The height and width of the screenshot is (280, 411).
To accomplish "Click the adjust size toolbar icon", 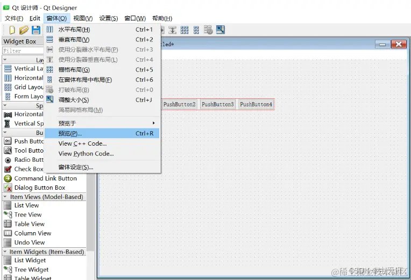I will point(221,30).
